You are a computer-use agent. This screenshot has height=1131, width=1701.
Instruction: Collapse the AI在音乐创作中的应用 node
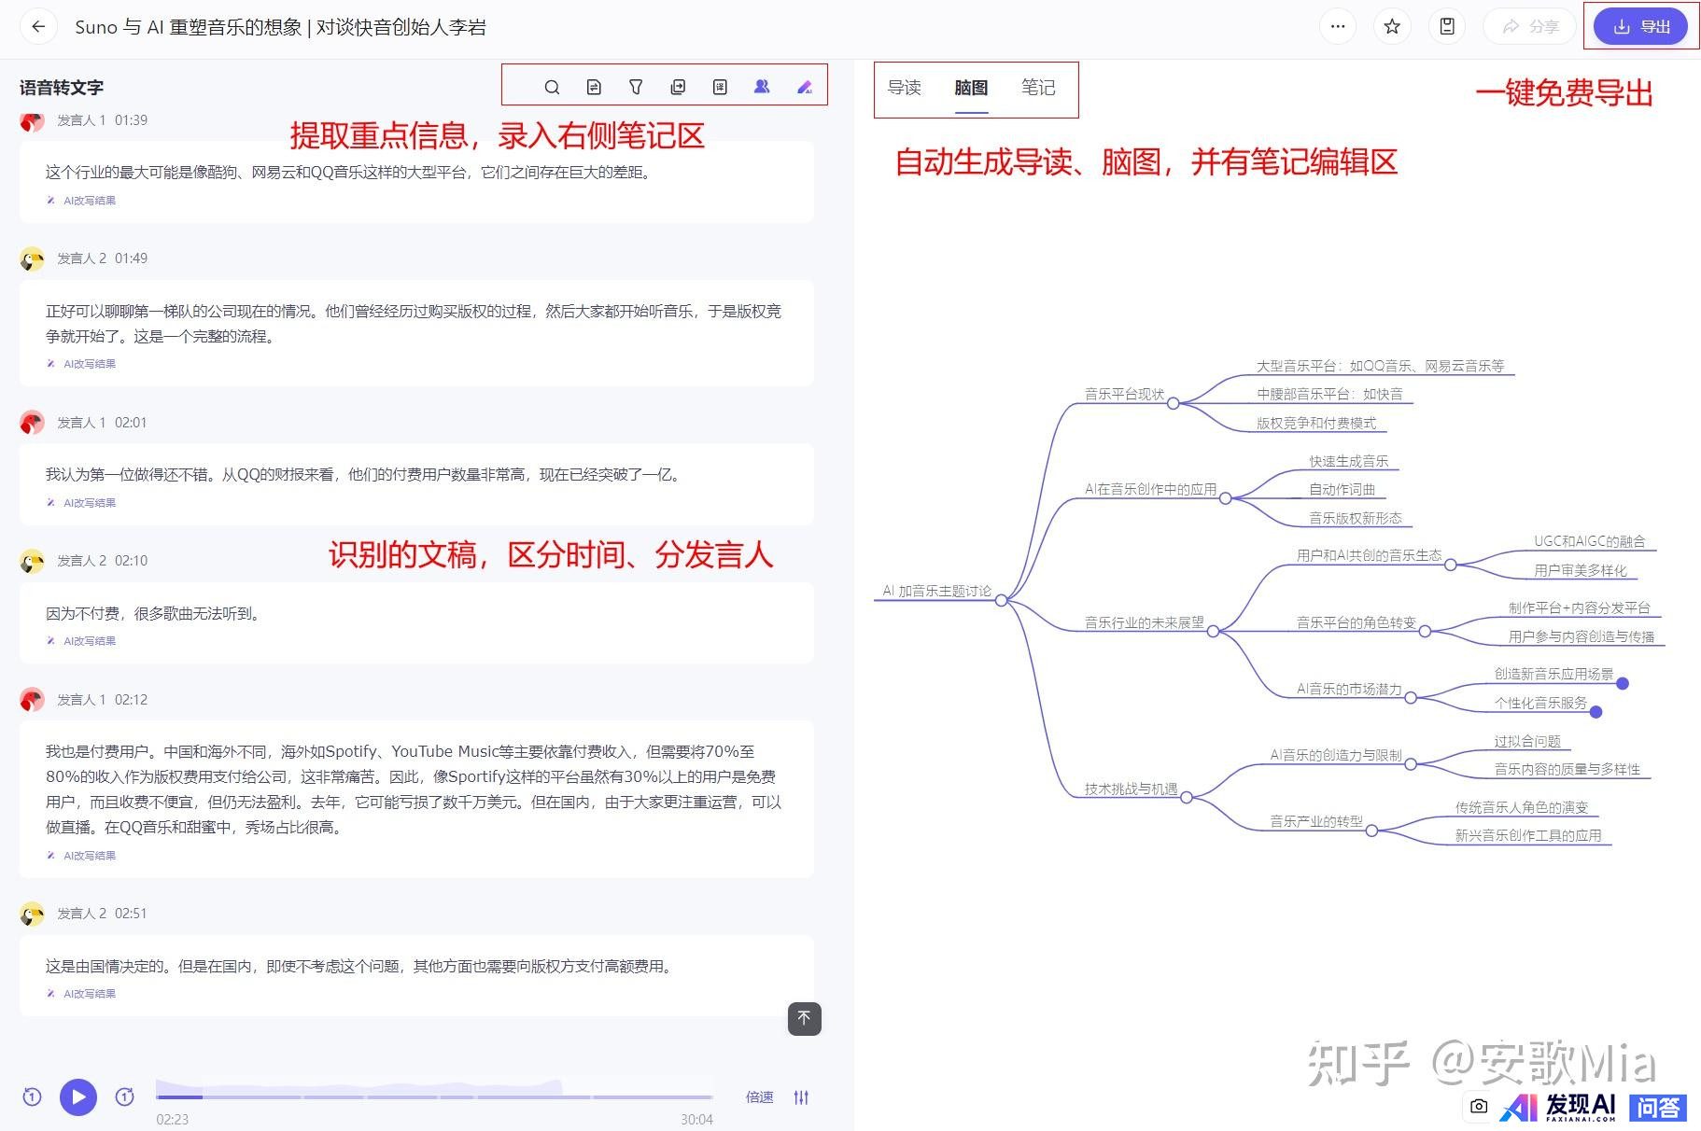1225,498
